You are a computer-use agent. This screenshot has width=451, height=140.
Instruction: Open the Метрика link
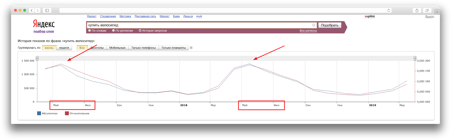[125, 16]
